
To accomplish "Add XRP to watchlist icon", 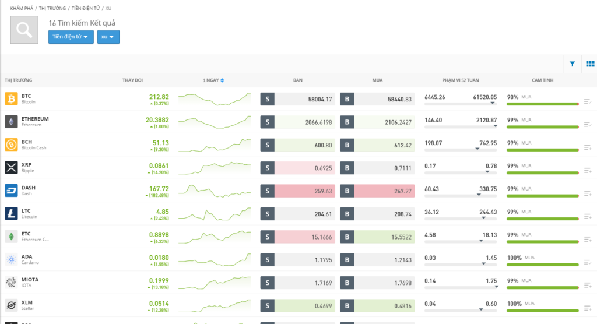I will tap(588, 170).
